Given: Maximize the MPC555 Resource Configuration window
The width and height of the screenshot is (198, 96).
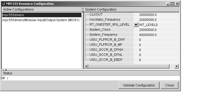Looking at the screenshot, I should (x=172, y=4).
